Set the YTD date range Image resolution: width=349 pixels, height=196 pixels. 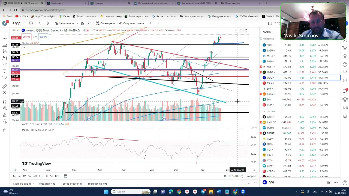(41, 176)
